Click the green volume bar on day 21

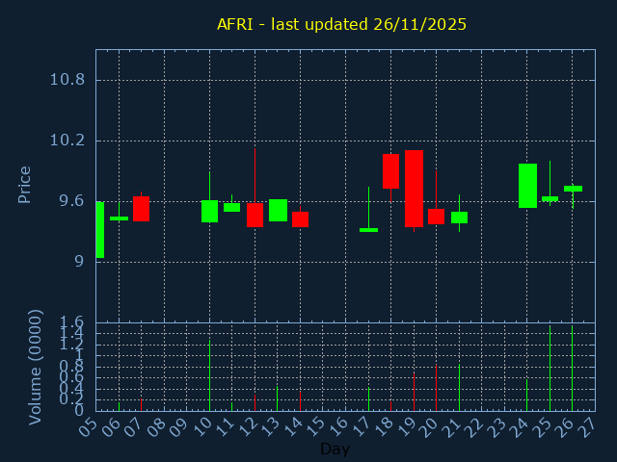point(459,386)
